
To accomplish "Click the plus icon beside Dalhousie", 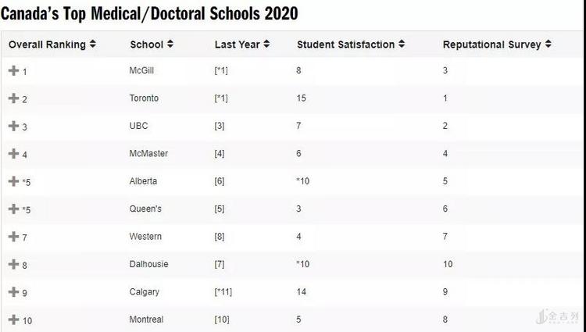I will click(13, 264).
